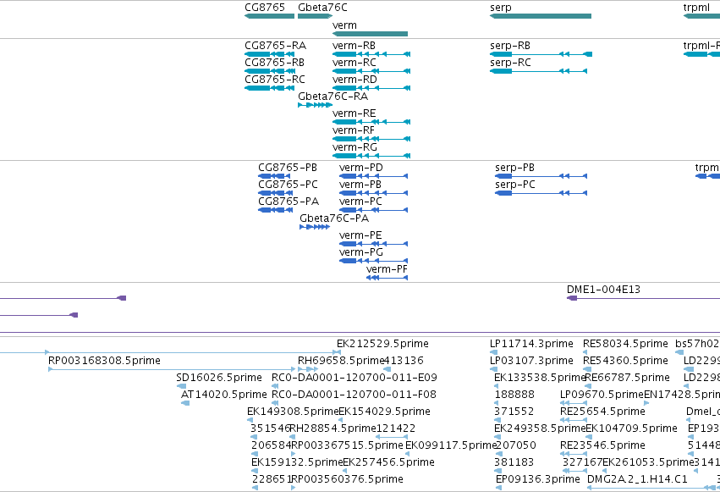This screenshot has width=720, height=492.
Task: Select the DME1-004E13 clone feature
Action: (x=643, y=298)
